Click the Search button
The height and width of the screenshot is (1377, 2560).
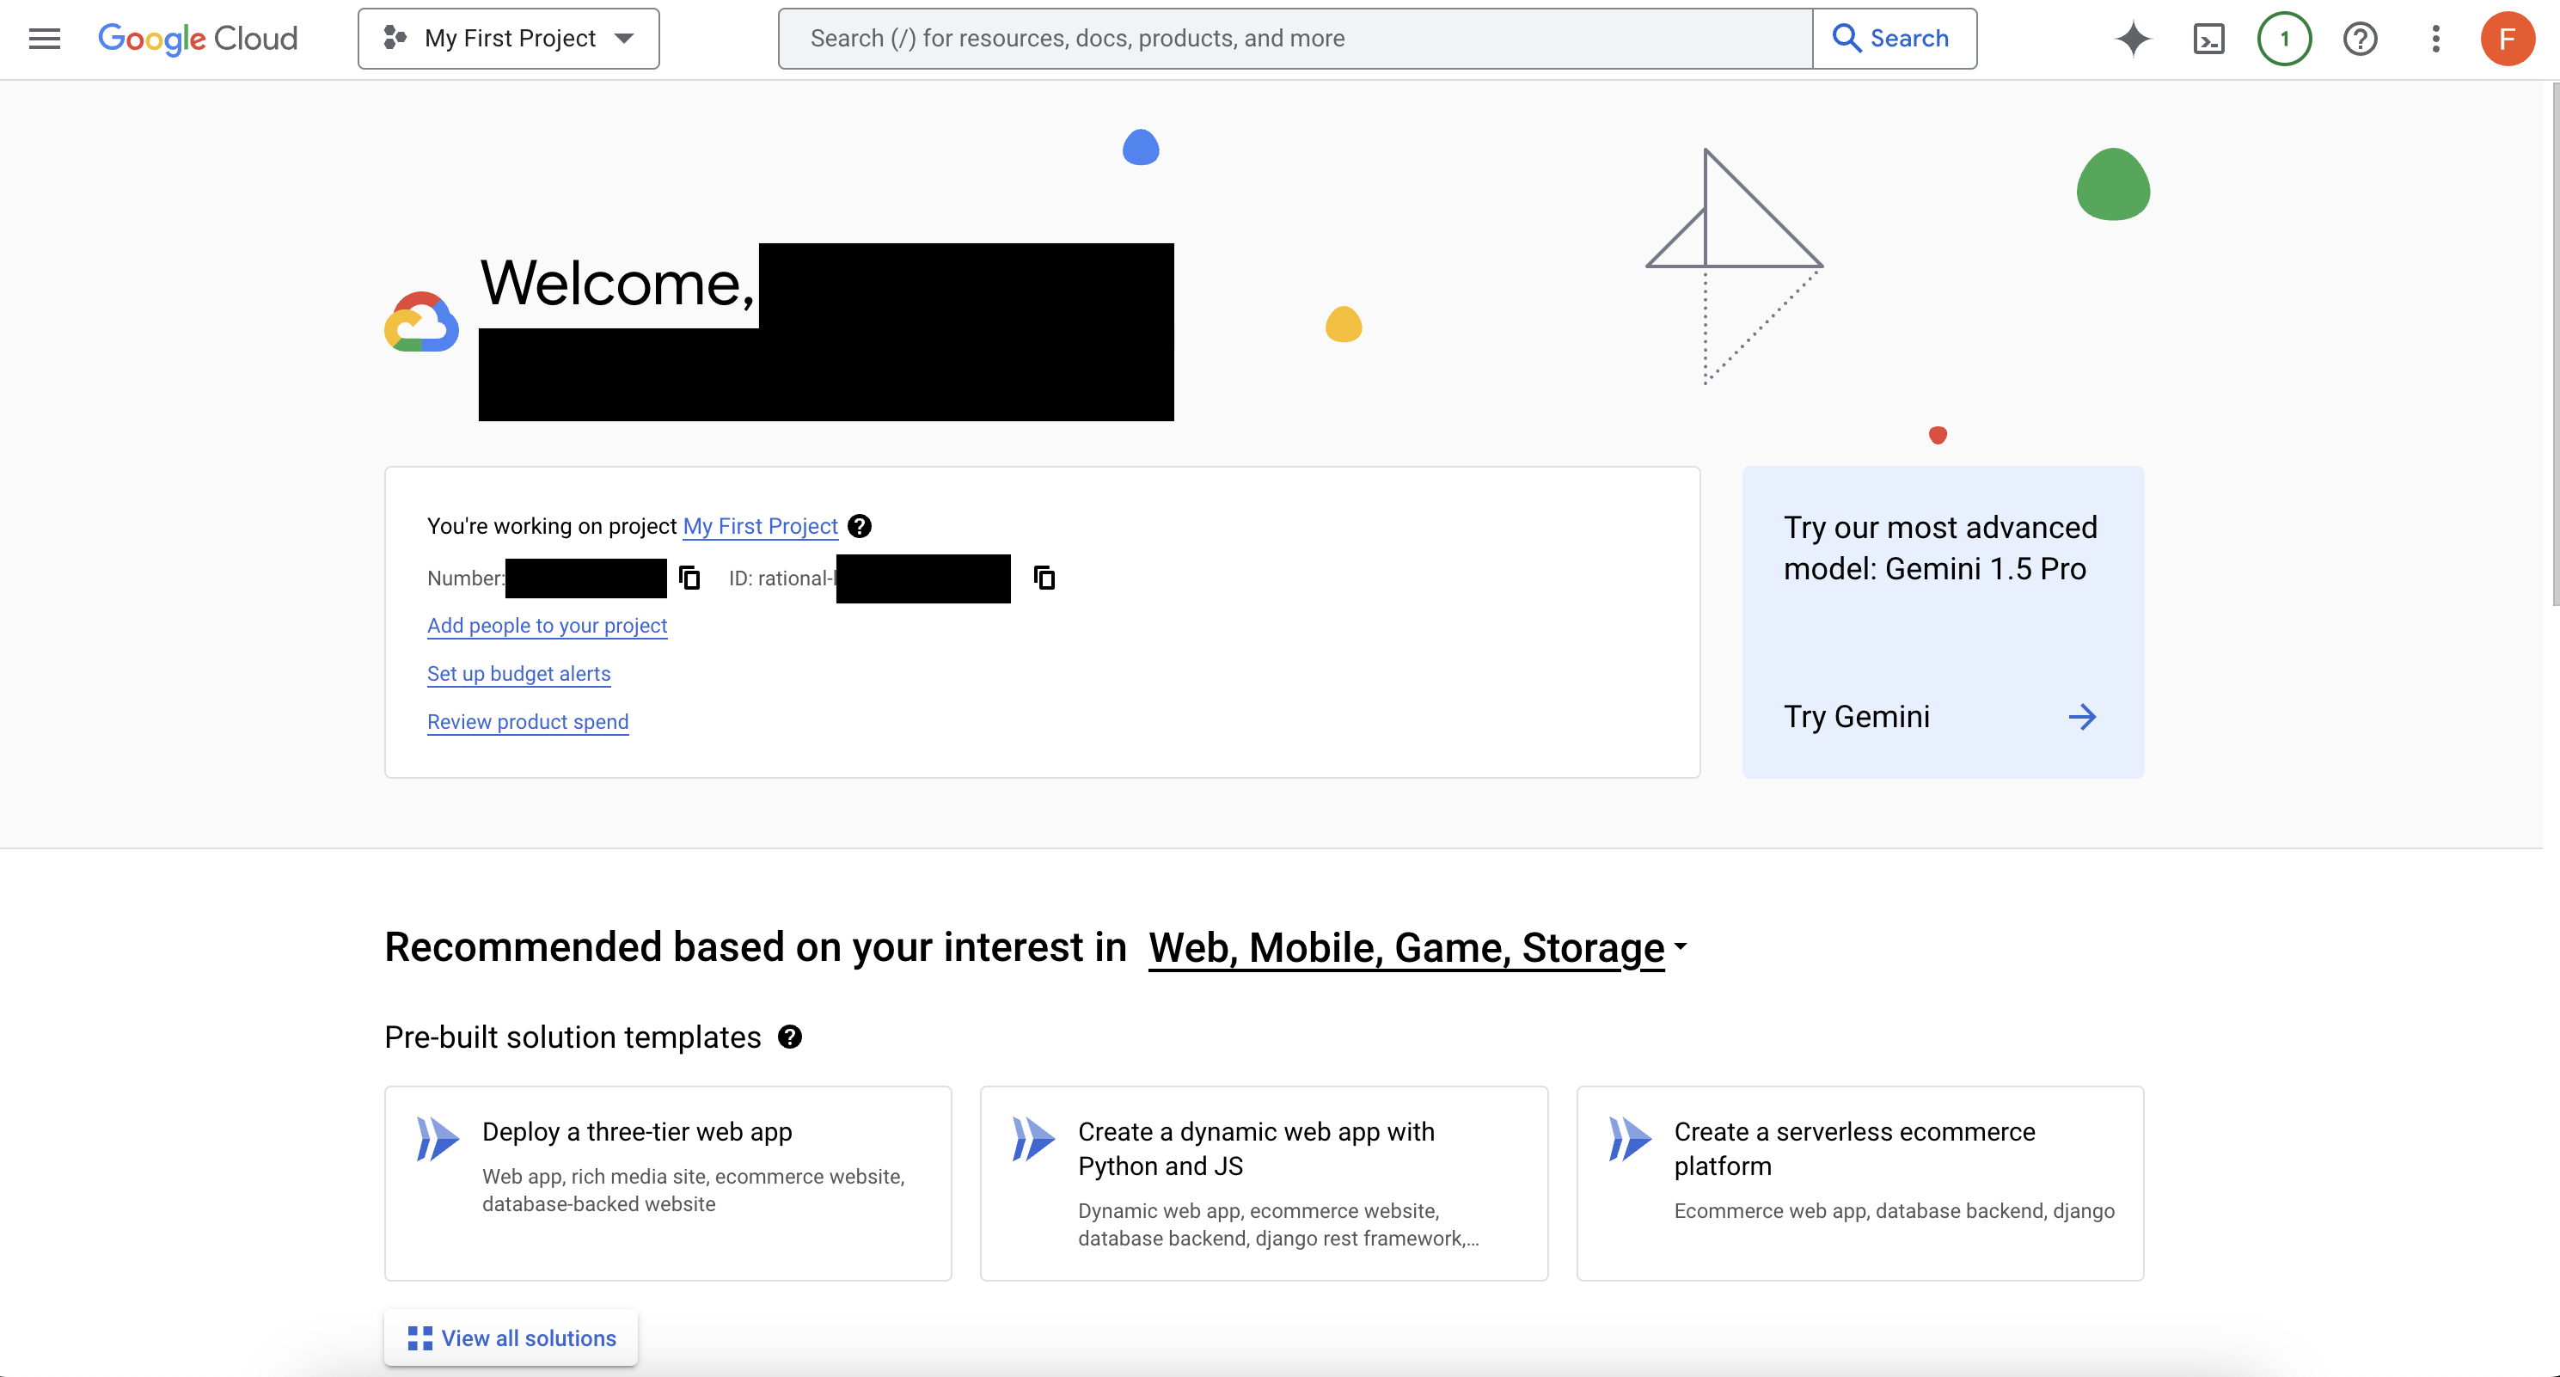point(1894,39)
